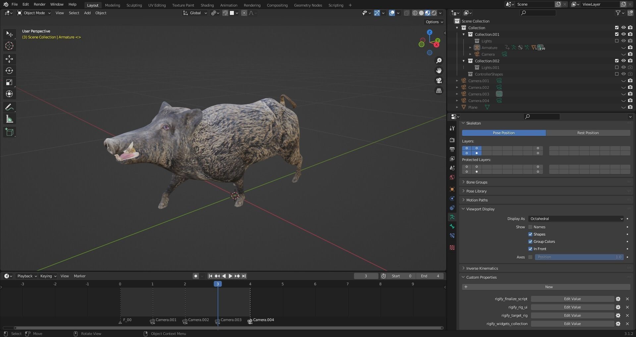636x337 pixels.
Task: Open the Scene properties tab
Action: [x=452, y=168]
